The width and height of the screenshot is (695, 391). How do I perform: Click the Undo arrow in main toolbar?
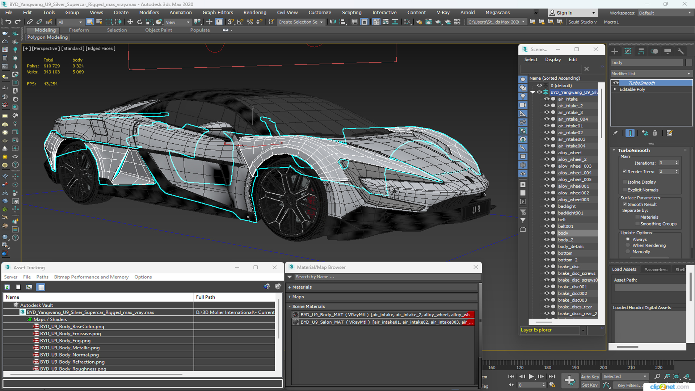point(8,22)
